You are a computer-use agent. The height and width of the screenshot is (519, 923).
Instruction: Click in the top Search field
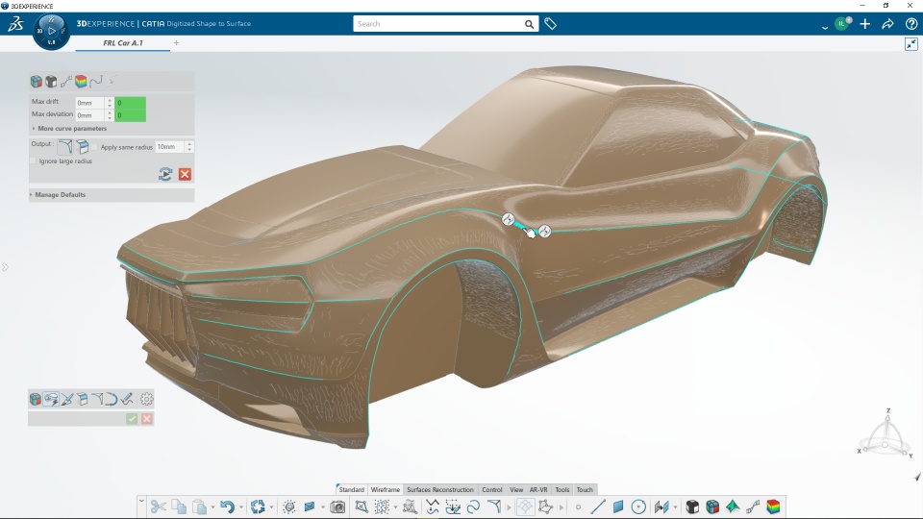[437, 24]
